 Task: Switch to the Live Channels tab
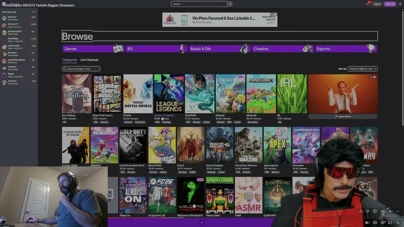tap(89, 60)
